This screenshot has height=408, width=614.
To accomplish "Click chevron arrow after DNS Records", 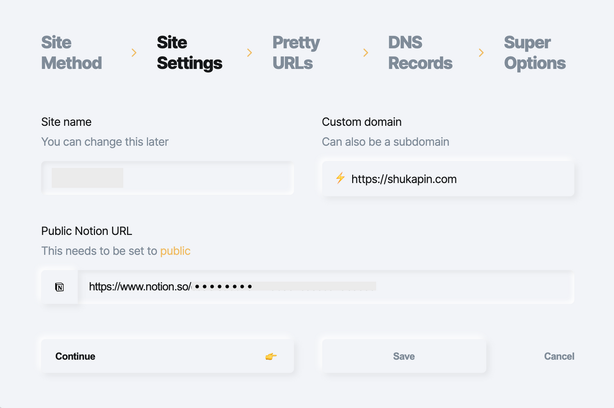I will point(481,53).
